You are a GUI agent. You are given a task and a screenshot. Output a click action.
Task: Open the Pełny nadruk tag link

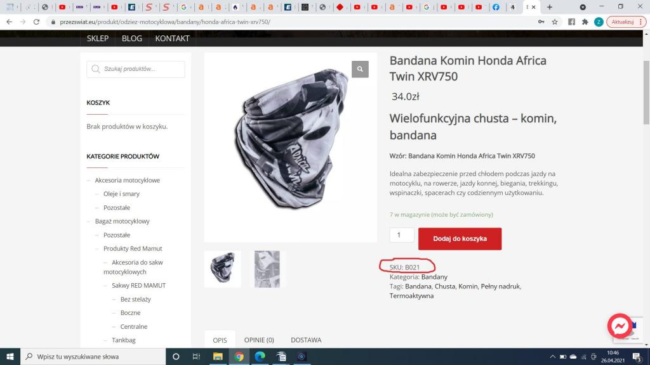pos(500,286)
